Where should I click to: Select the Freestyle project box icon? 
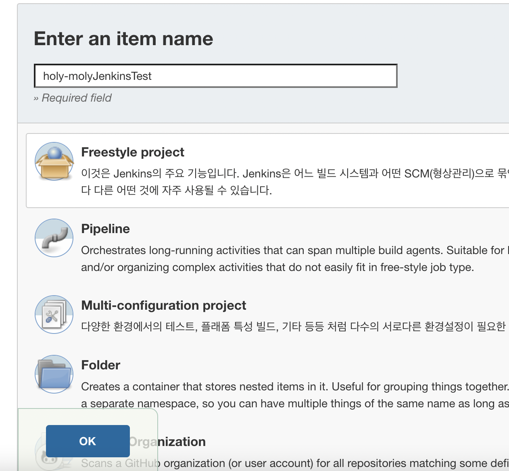(54, 161)
